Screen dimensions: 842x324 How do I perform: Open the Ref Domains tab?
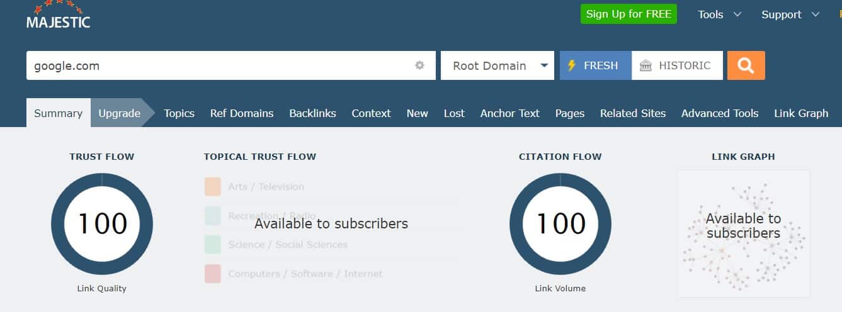(x=242, y=113)
